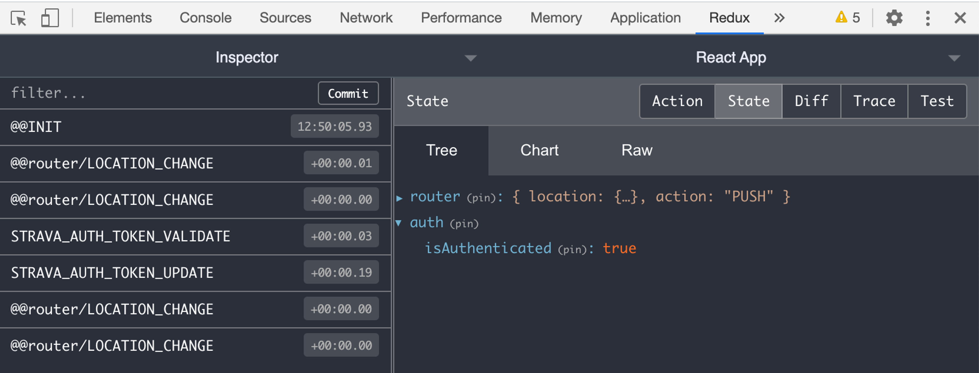Open the Inspector monitor dropdown

point(470,58)
